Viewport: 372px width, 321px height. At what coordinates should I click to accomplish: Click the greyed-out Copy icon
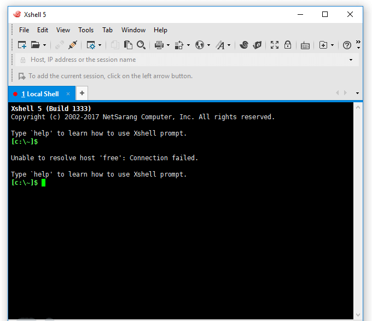pos(115,45)
